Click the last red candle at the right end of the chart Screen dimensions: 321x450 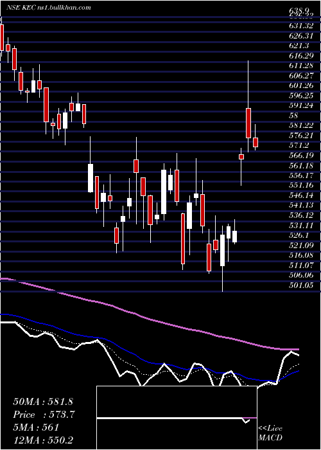256,142
